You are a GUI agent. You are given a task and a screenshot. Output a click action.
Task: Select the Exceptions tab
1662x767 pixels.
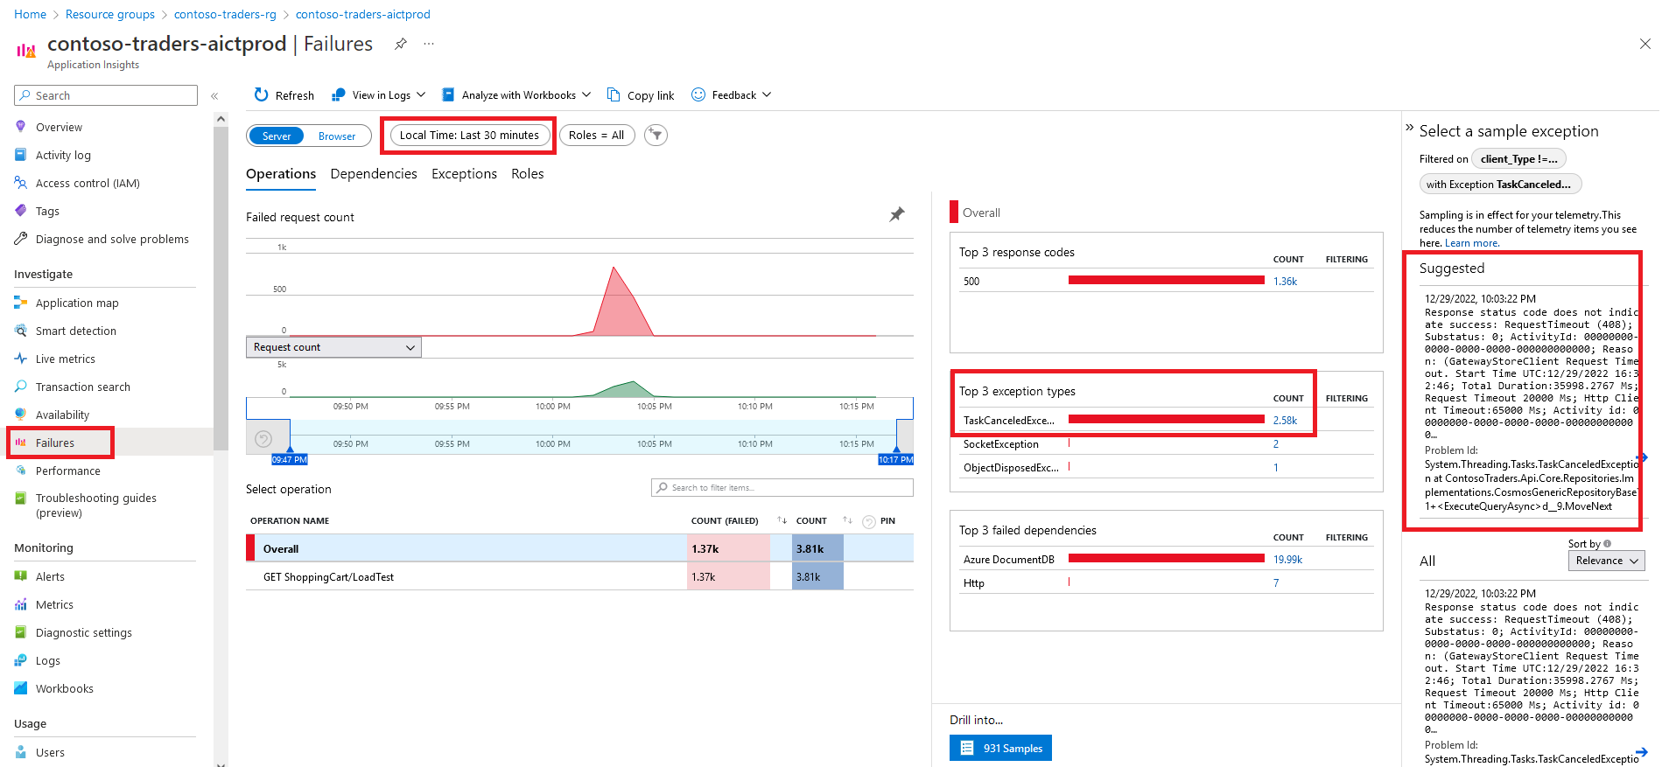click(x=464, y=174)
